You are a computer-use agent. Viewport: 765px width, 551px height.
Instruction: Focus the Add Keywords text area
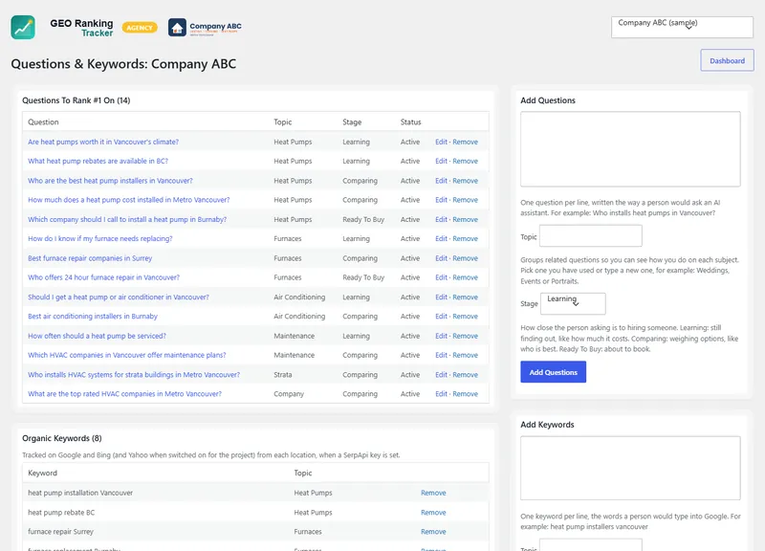(630, 468)
